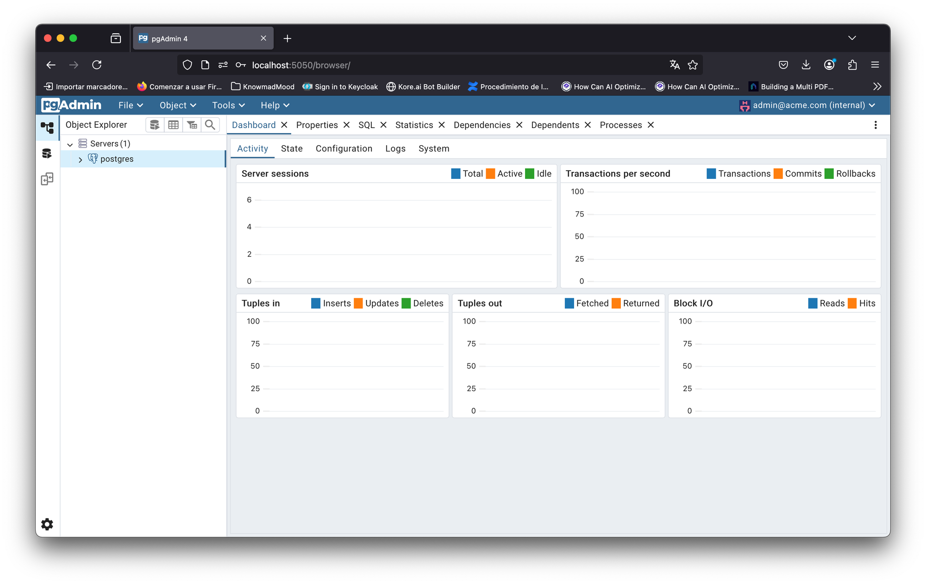Click the Filtered Rows toolbar icon
926x584 pixels.
click(x=192, y=125)
